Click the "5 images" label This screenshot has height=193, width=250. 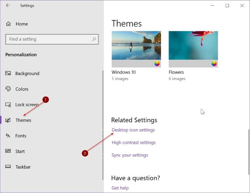click(x=120, y=79)
